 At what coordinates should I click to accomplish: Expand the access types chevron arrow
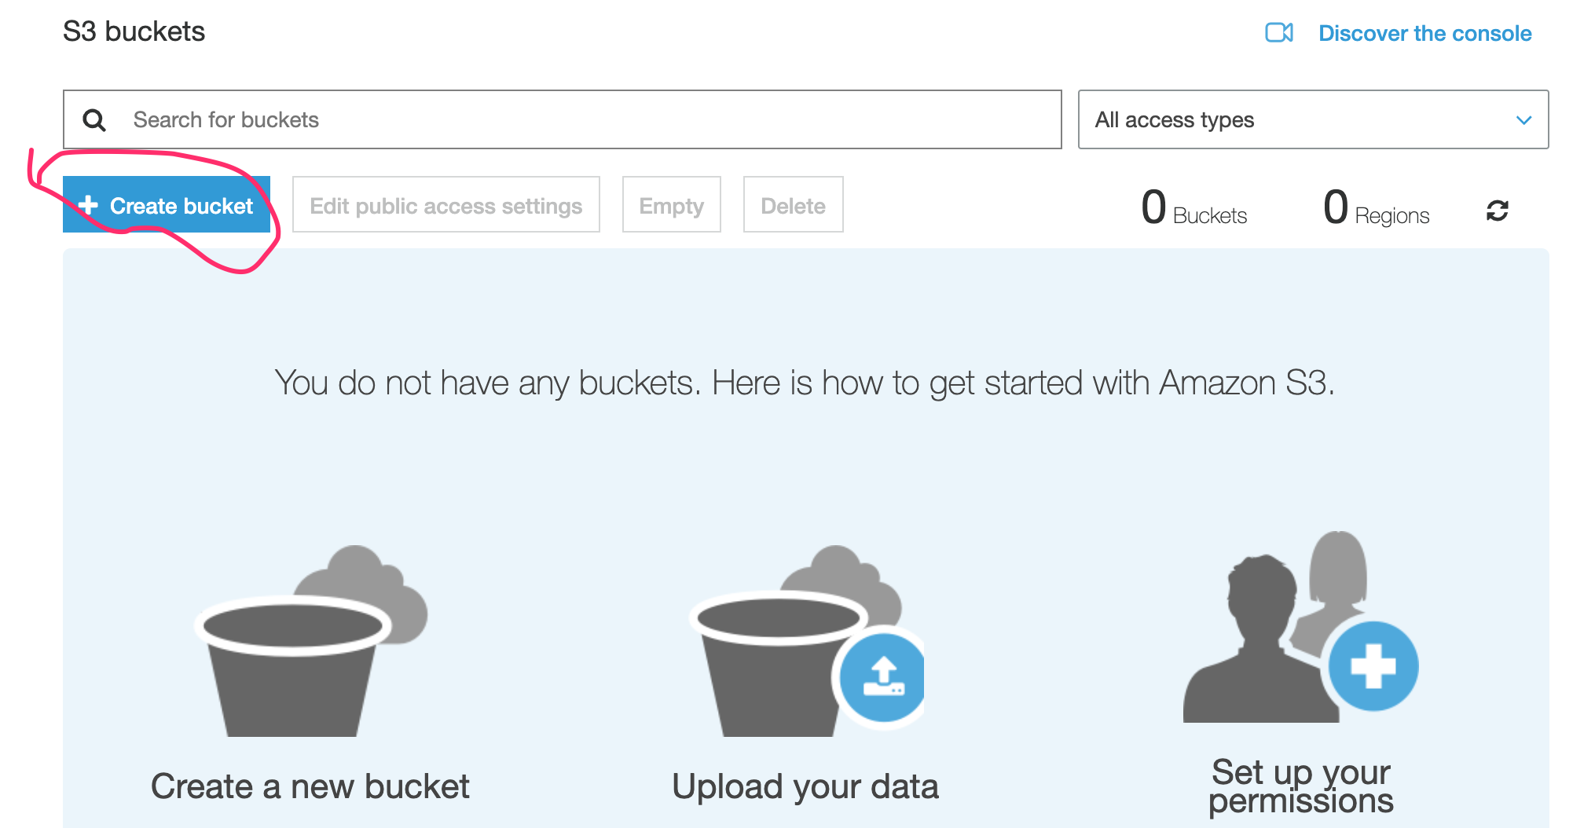pos(1523,120)
